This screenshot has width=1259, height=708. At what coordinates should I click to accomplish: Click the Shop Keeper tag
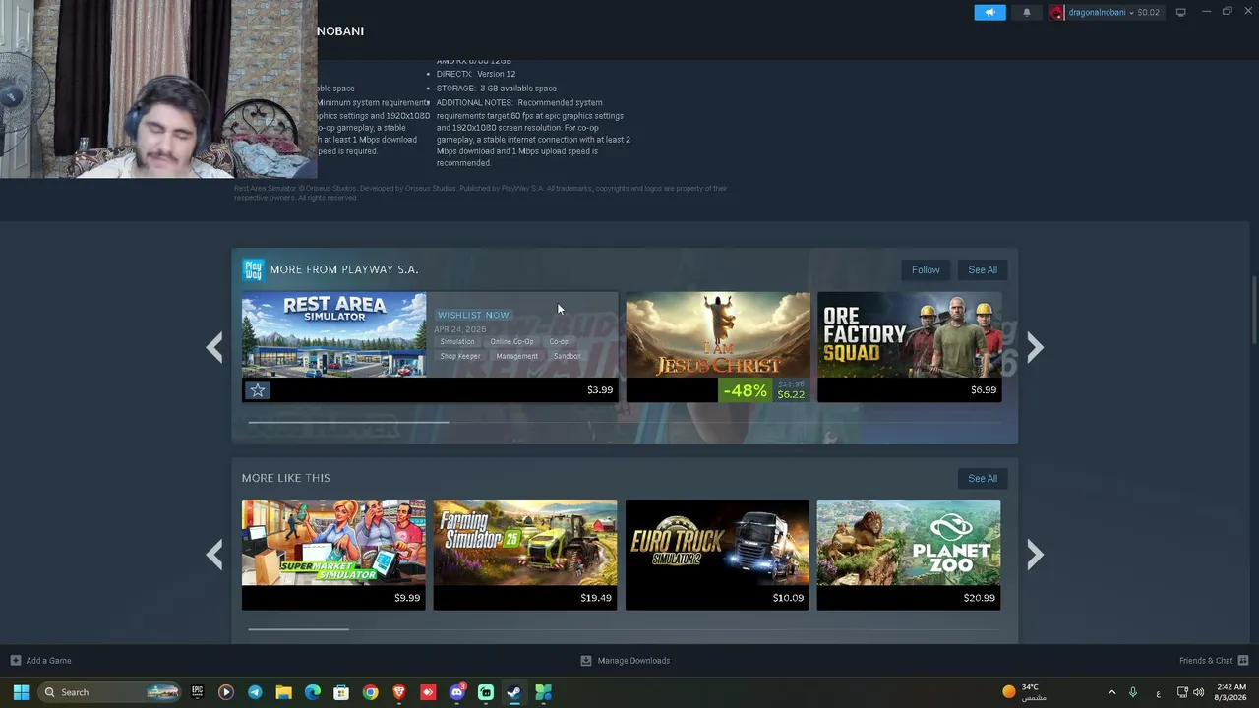(460, 356)
